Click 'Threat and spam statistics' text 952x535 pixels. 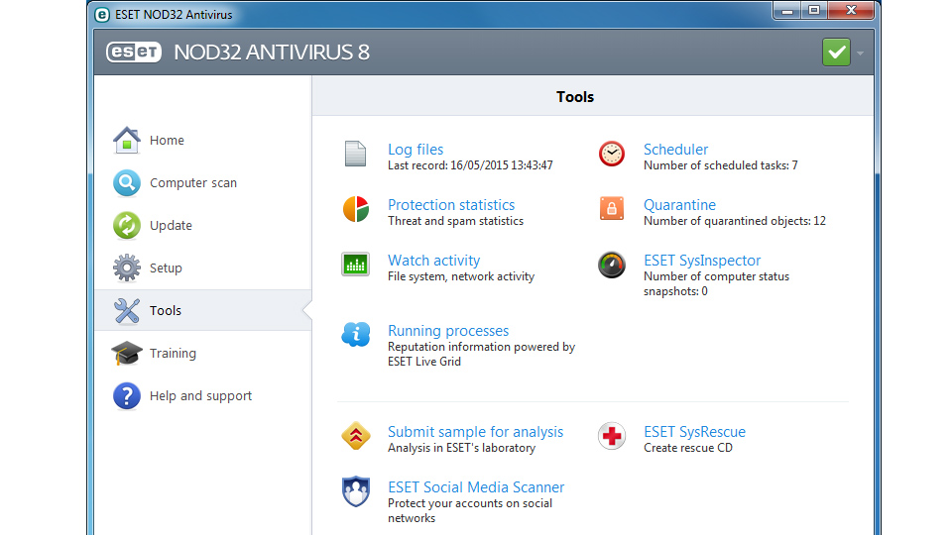pyautogui.click(x=455, y=221)
